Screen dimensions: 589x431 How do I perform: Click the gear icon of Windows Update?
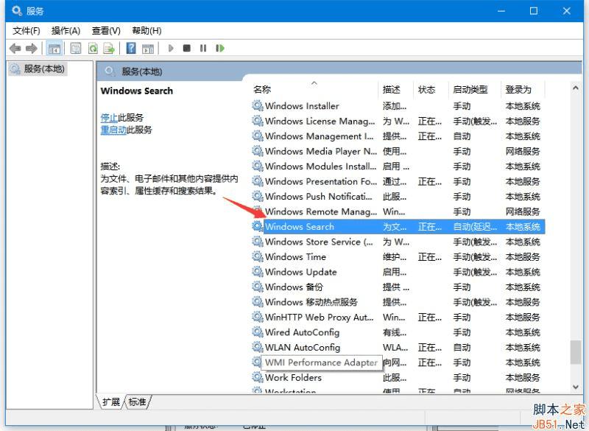tap(257, 271)
